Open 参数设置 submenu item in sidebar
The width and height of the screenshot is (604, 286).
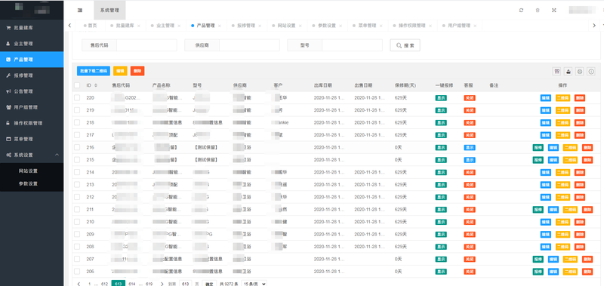pyautogui.click(x=32, y=183)
